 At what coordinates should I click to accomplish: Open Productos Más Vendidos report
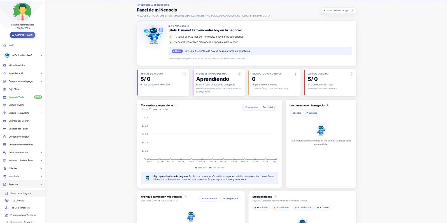click(x=23, y=215)
